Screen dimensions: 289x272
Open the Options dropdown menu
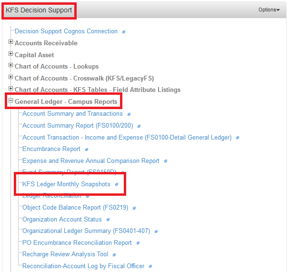click(x=269, y=10)
